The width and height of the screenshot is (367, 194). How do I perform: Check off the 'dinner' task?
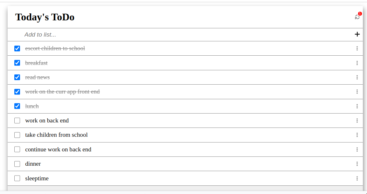tap(17, 164)
